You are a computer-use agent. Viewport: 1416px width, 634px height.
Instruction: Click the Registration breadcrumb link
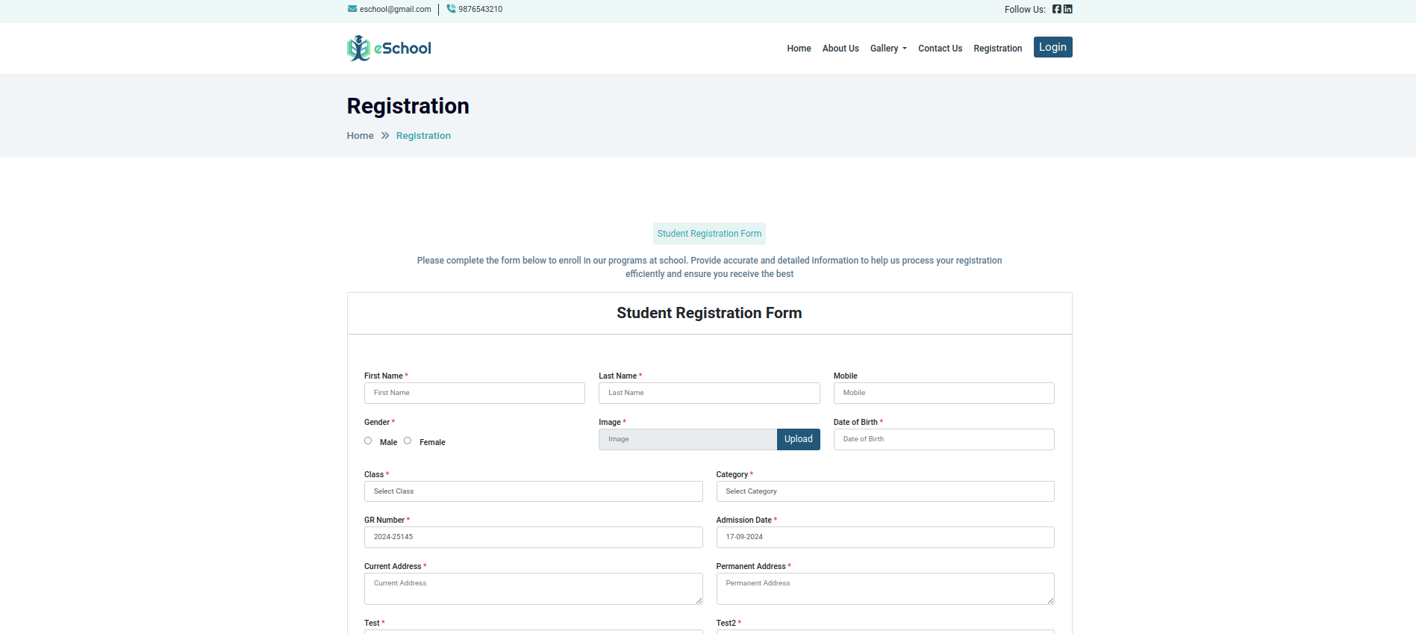click(x=423, y=136)
